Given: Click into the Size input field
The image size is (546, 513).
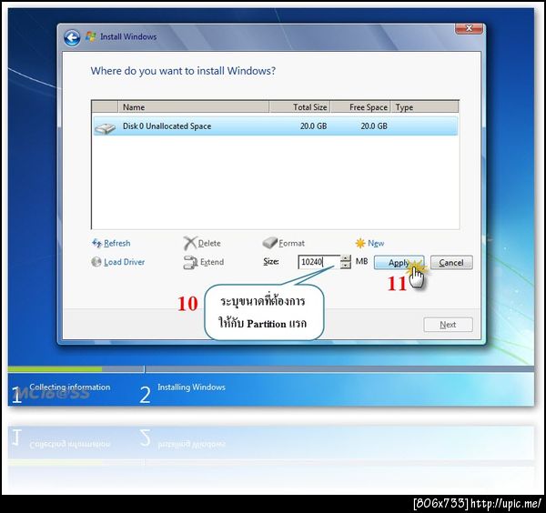Looking at the screenshot, I should click(x=318, y=262).
